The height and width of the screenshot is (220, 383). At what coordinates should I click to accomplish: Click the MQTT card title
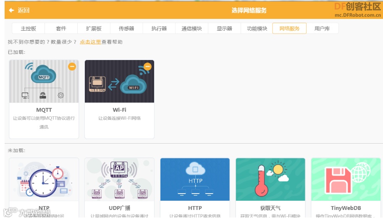pyautogui.click(x=44, y=110)
